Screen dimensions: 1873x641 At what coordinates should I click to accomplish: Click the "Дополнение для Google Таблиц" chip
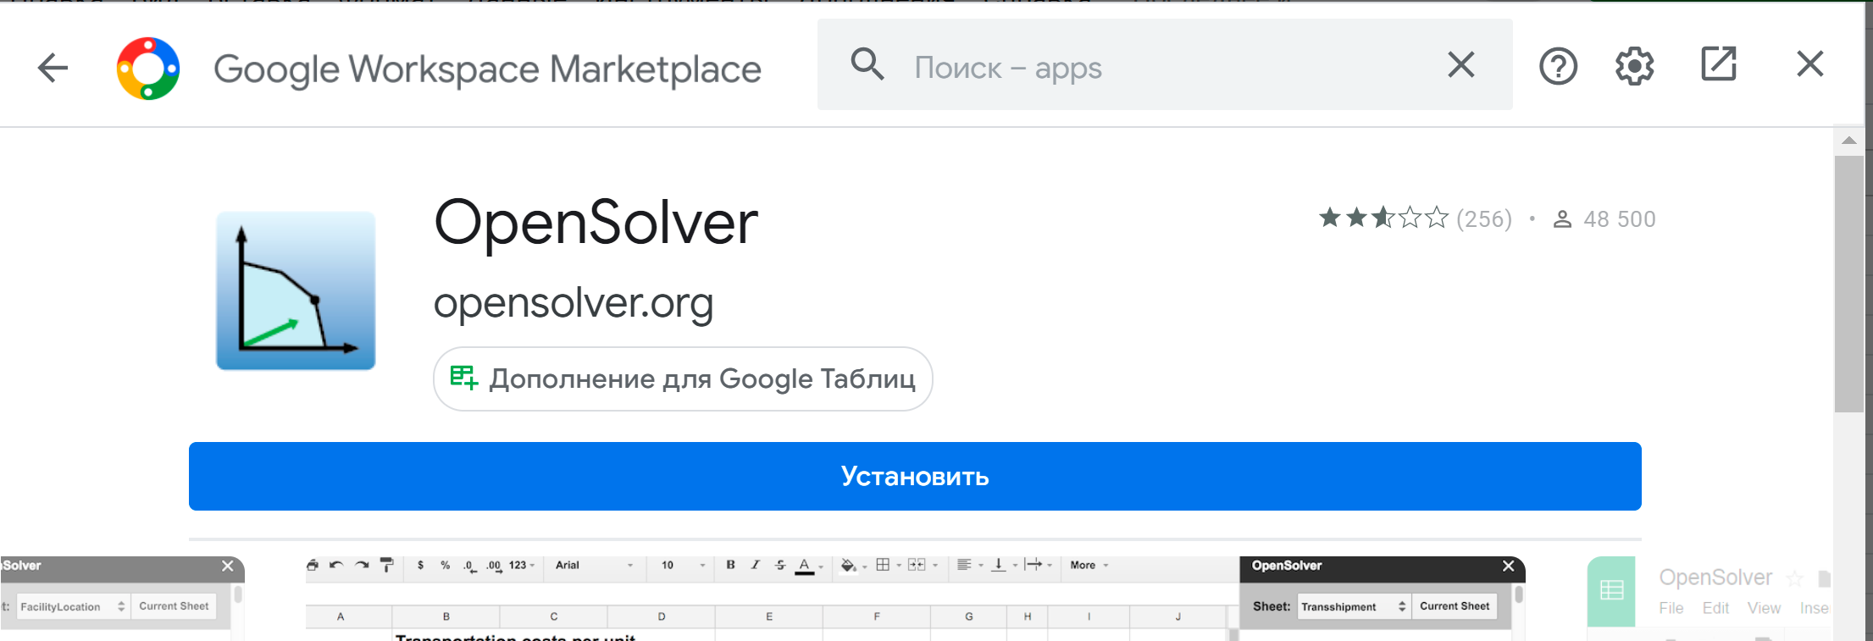click(683, 379)
